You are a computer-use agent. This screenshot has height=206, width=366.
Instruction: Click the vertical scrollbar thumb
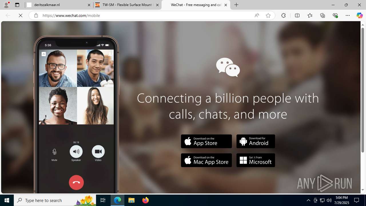363,90
